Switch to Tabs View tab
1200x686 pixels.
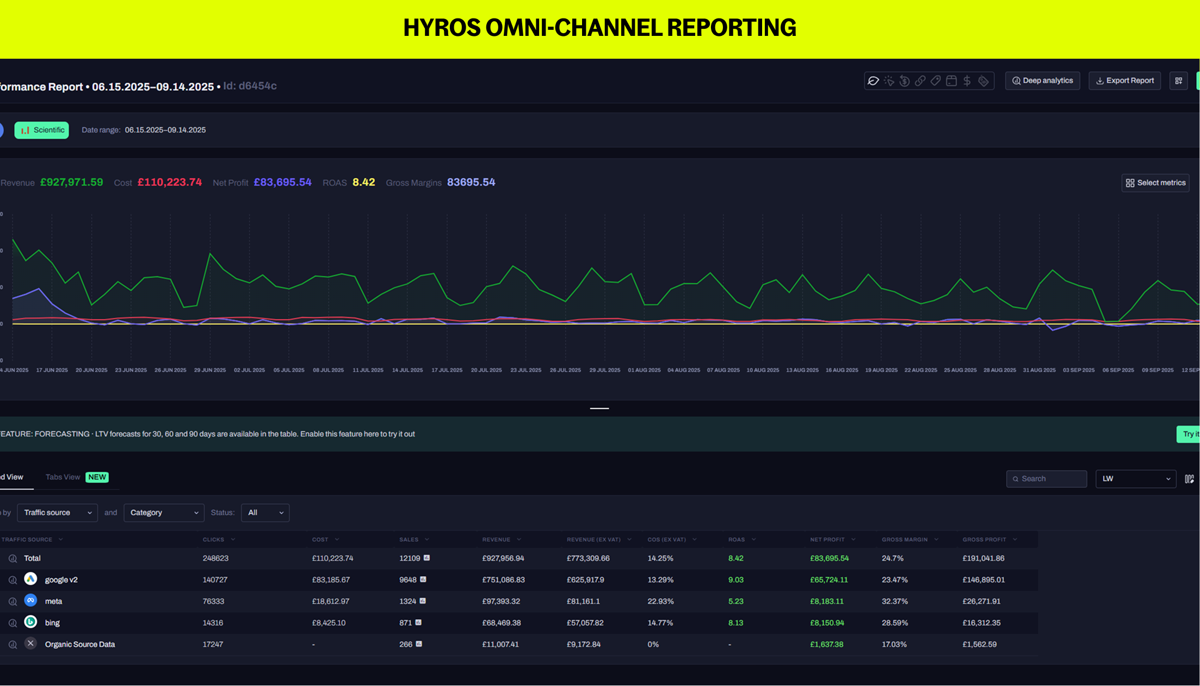(63, 477)
